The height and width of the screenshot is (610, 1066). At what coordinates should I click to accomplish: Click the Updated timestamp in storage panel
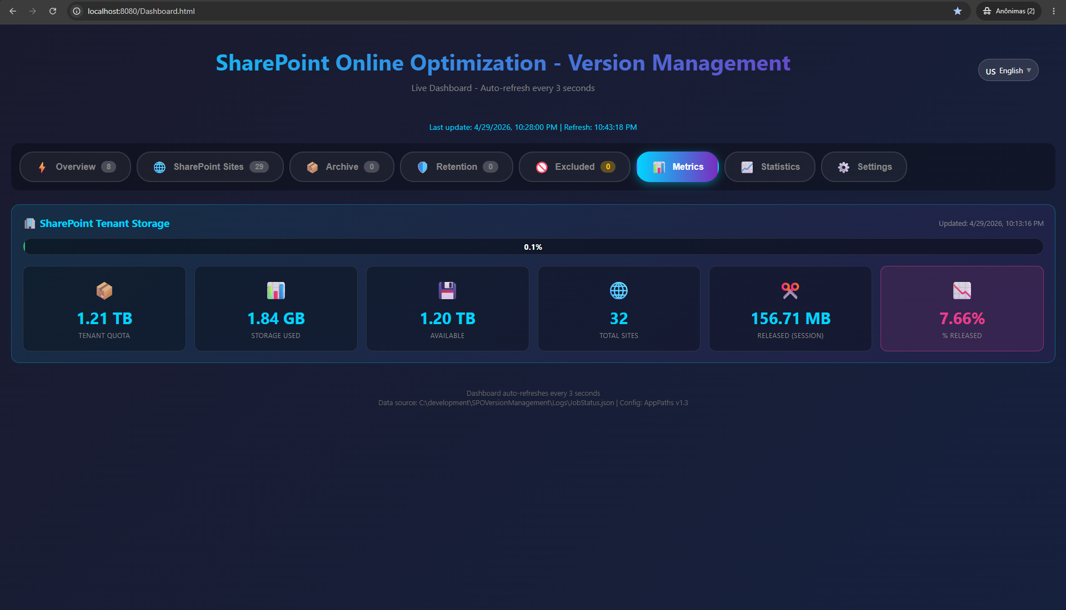coord(991,224)
